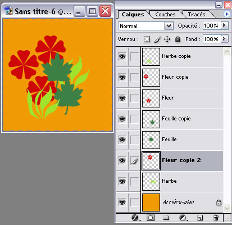Toggle visibility of Feuille copie layer
The width and height of the screenshot is (232, 225).
click(122, 119)
